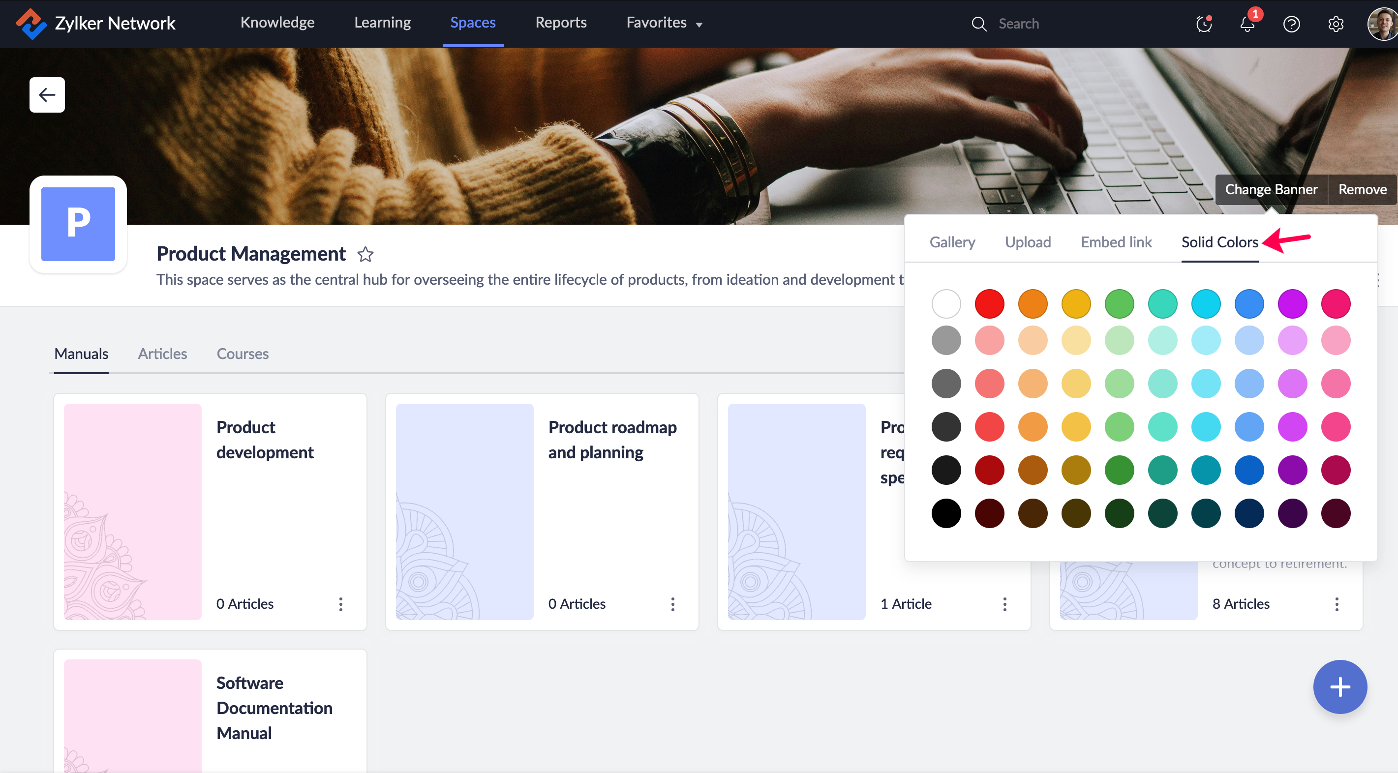Open the Software Documentation Manual
This screenshot has width=1398, height=773.
pos(274,708)
